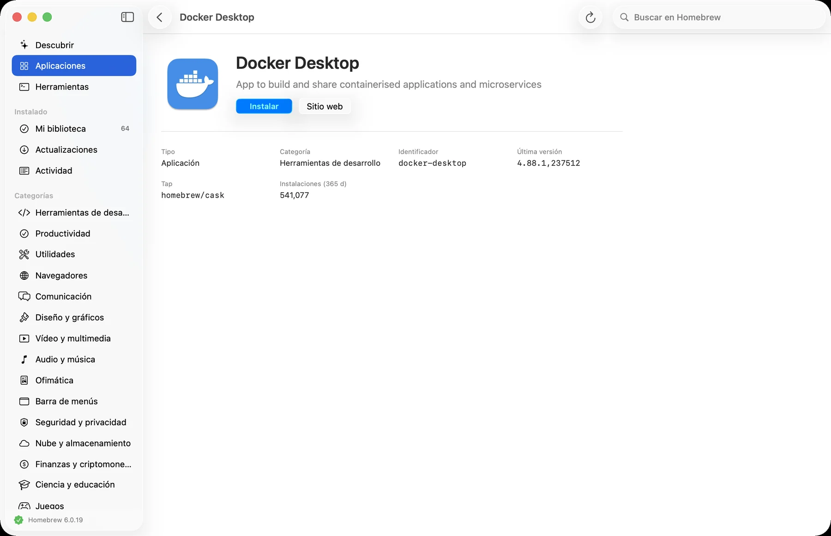Browse the Productividad category
The width and height of the screenshot is (831, 536).
point(74,234)
